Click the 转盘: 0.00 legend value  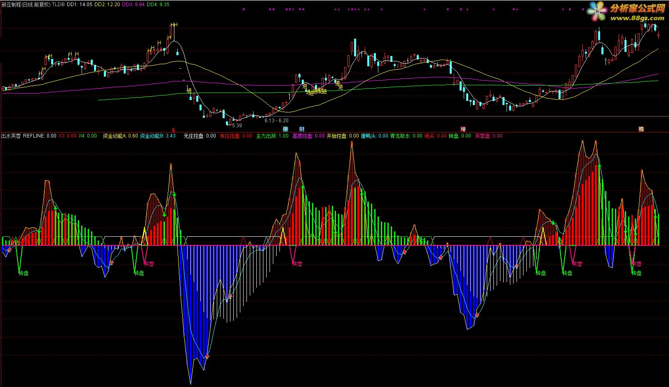tap(460, 136)
